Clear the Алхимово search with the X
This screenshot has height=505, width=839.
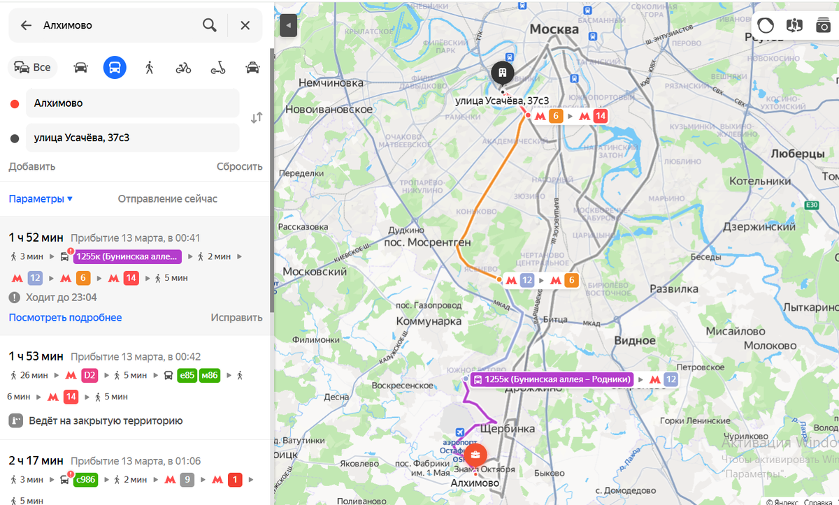[x=245, y=25]
